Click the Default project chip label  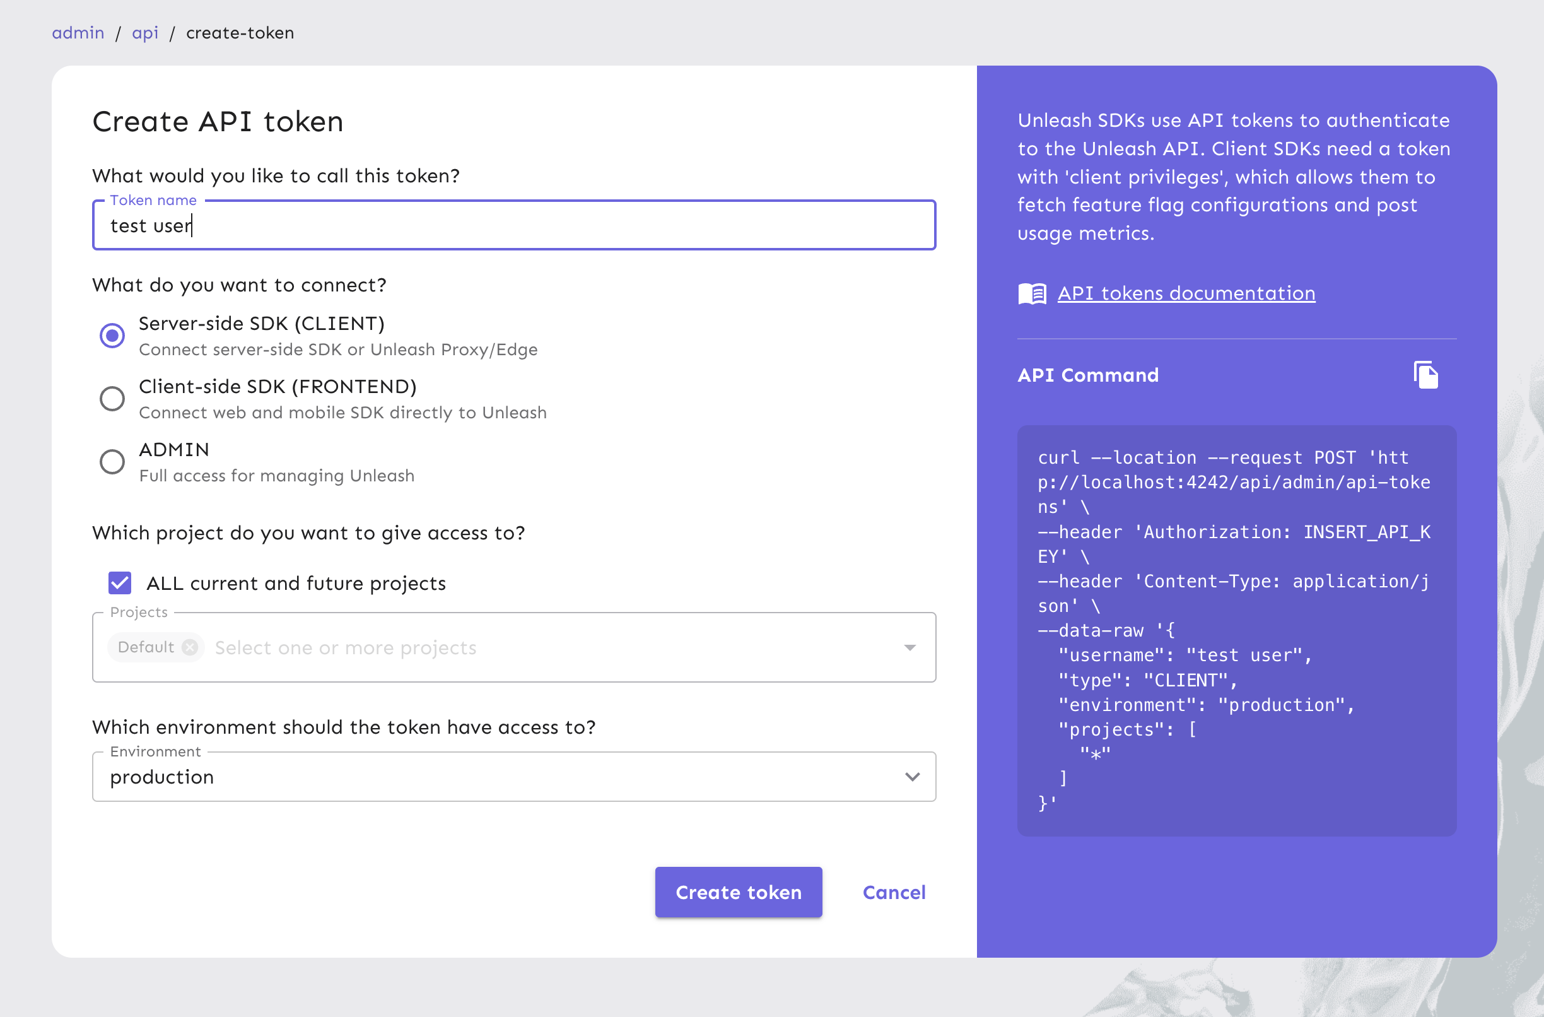[146, 647]
